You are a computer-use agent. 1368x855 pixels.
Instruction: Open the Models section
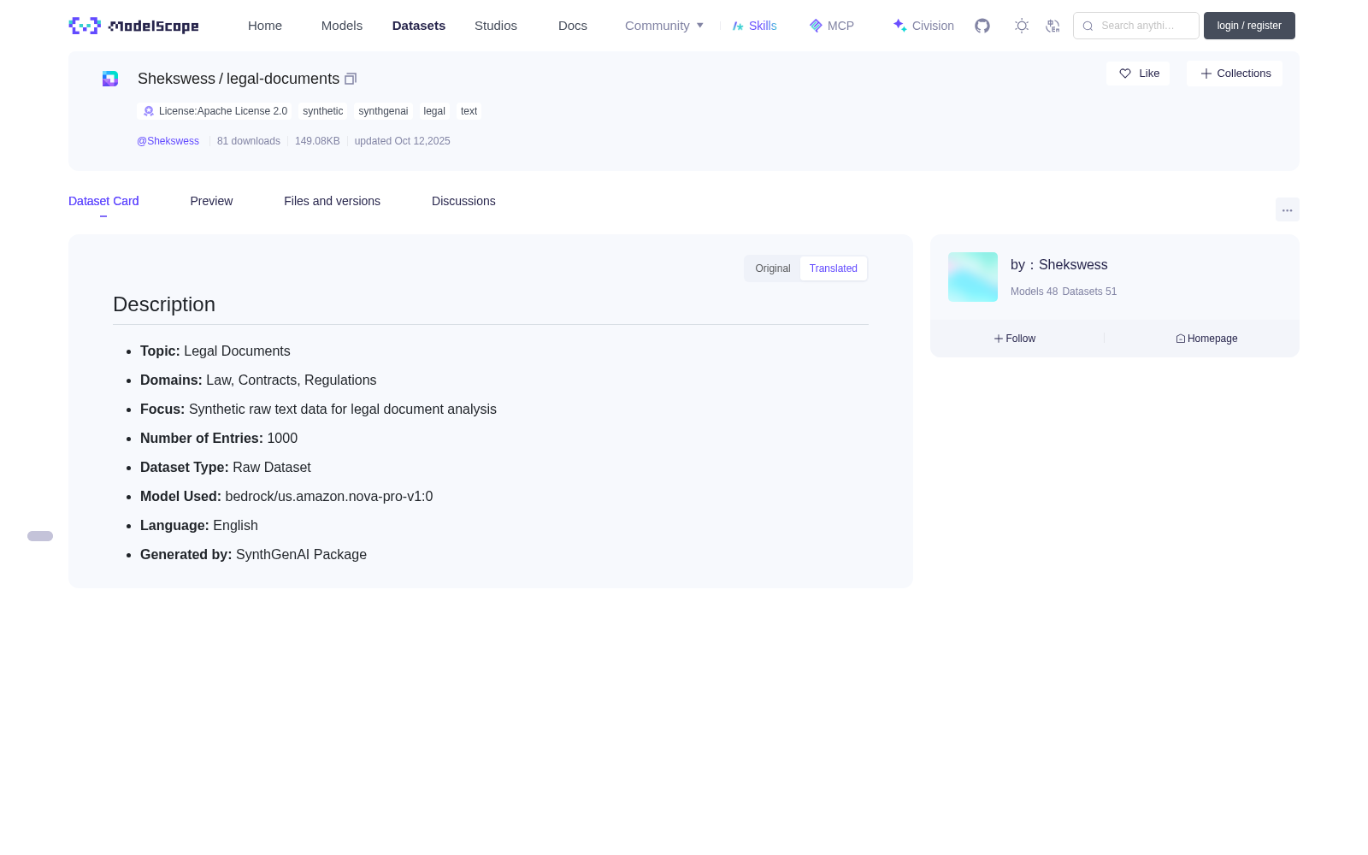[342, 26]
